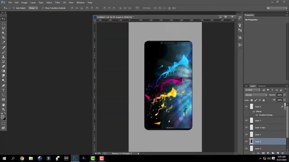The width and height of the screenshot is (289, 162).
Task: Lock transparent pixels icon
Action: 252,100
